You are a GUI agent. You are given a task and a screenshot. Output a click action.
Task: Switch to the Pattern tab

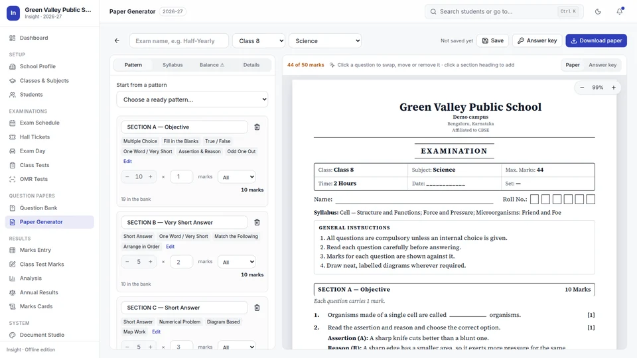coord(133,65)
